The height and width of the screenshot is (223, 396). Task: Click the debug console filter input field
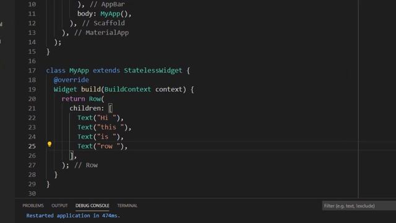tap(359, 206)
